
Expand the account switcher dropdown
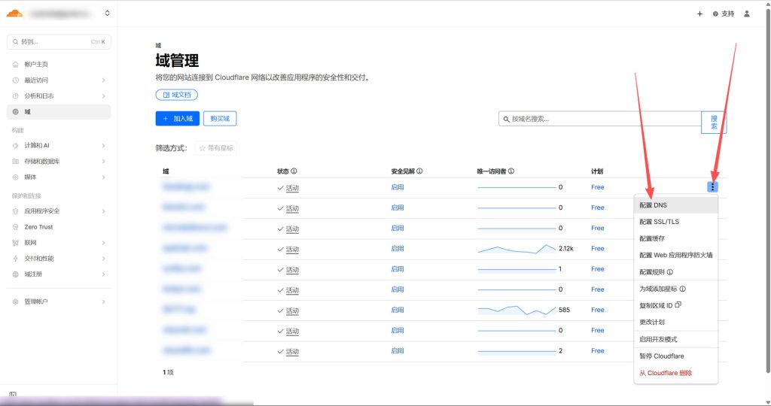(x=107, y=13)
